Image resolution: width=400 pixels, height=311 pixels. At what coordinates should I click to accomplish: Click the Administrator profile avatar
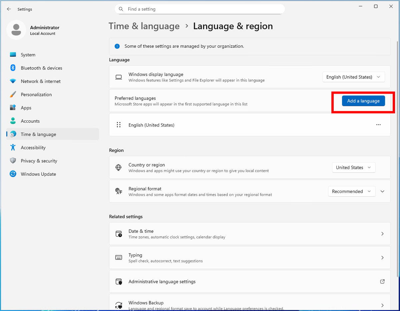click(16, 30)
